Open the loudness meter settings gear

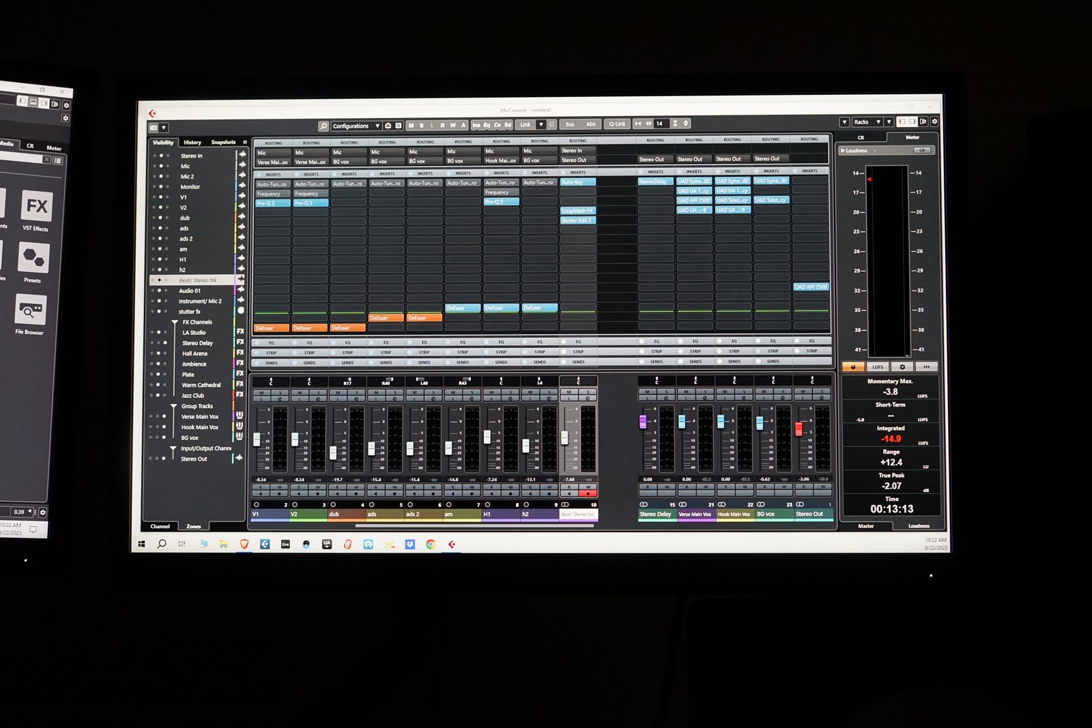coord(902,367)
